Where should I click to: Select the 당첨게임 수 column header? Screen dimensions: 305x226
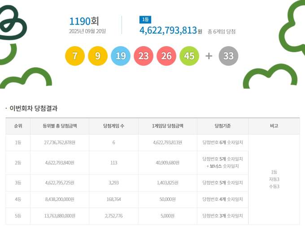pos(113,126)
